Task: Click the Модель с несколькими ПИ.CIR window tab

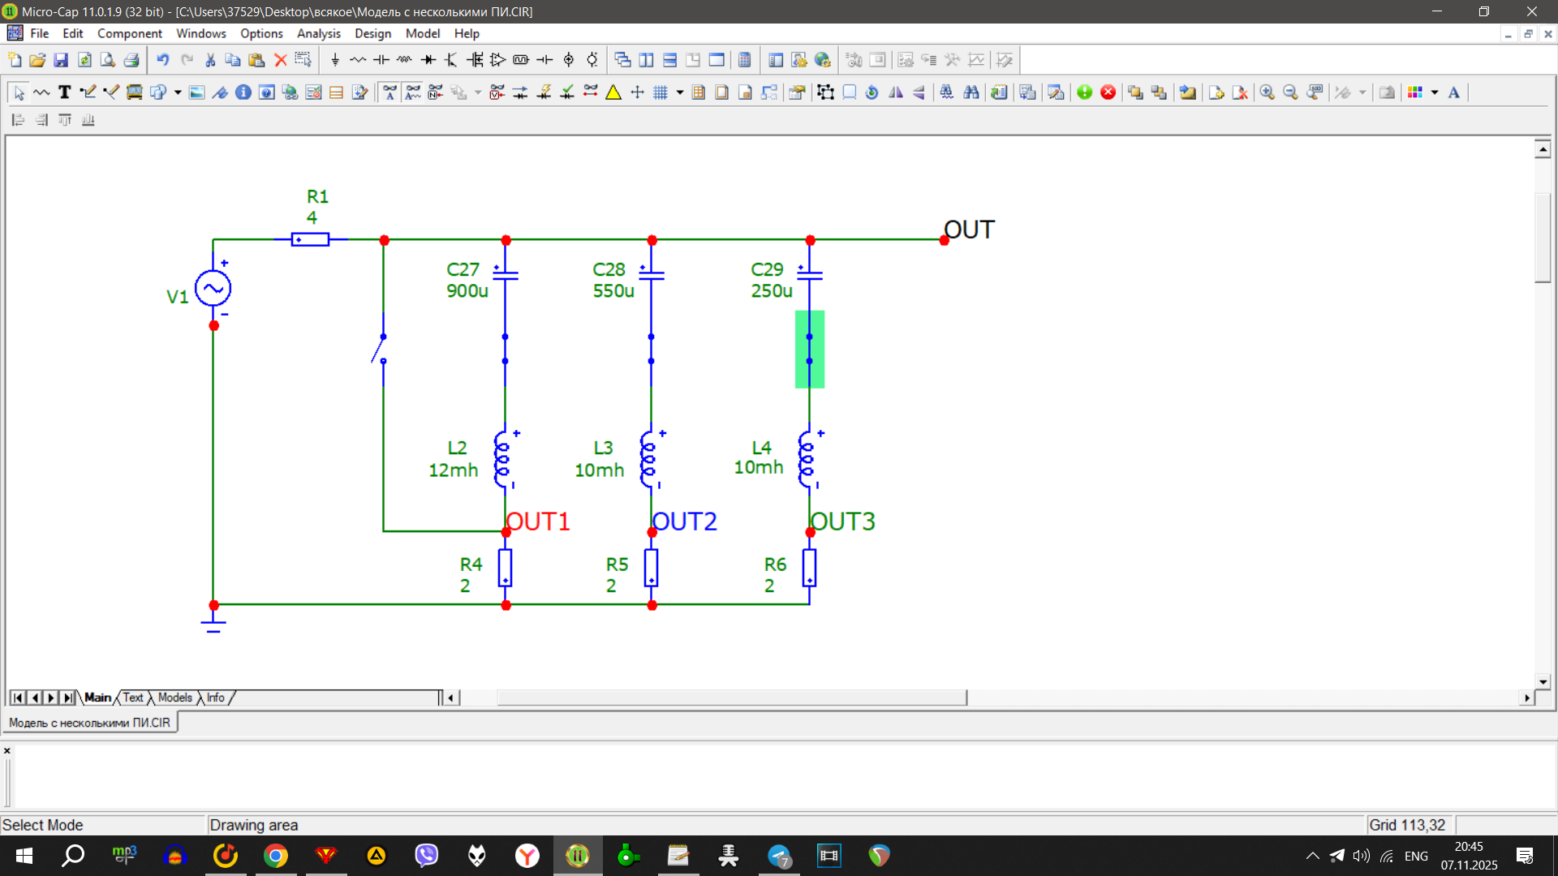Action: pos(90,723)
